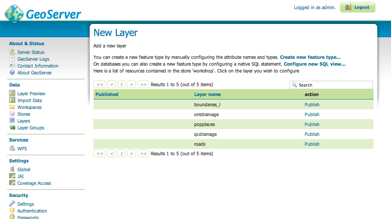The width and height of the screenshot is (391, 219).
Task: Sort table by Layer name column
Action: (207, 95)
